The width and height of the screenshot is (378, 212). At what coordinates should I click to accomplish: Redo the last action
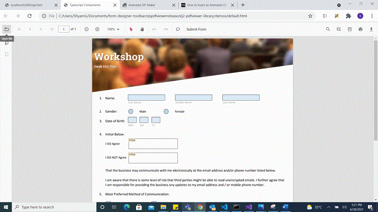165,29
